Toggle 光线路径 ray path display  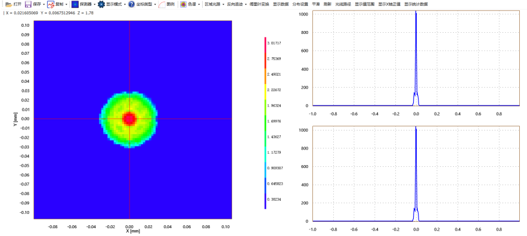(343, 4)
